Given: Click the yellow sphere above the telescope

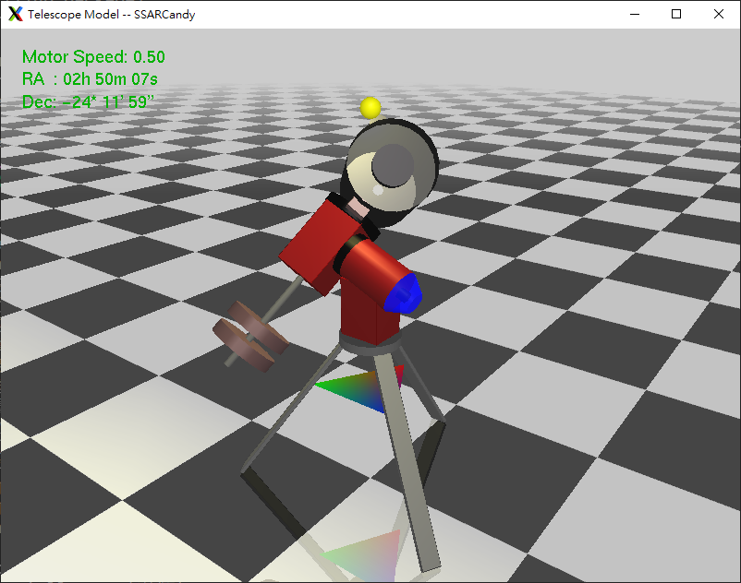Looking at the screenshot, I should click(370, 108).
